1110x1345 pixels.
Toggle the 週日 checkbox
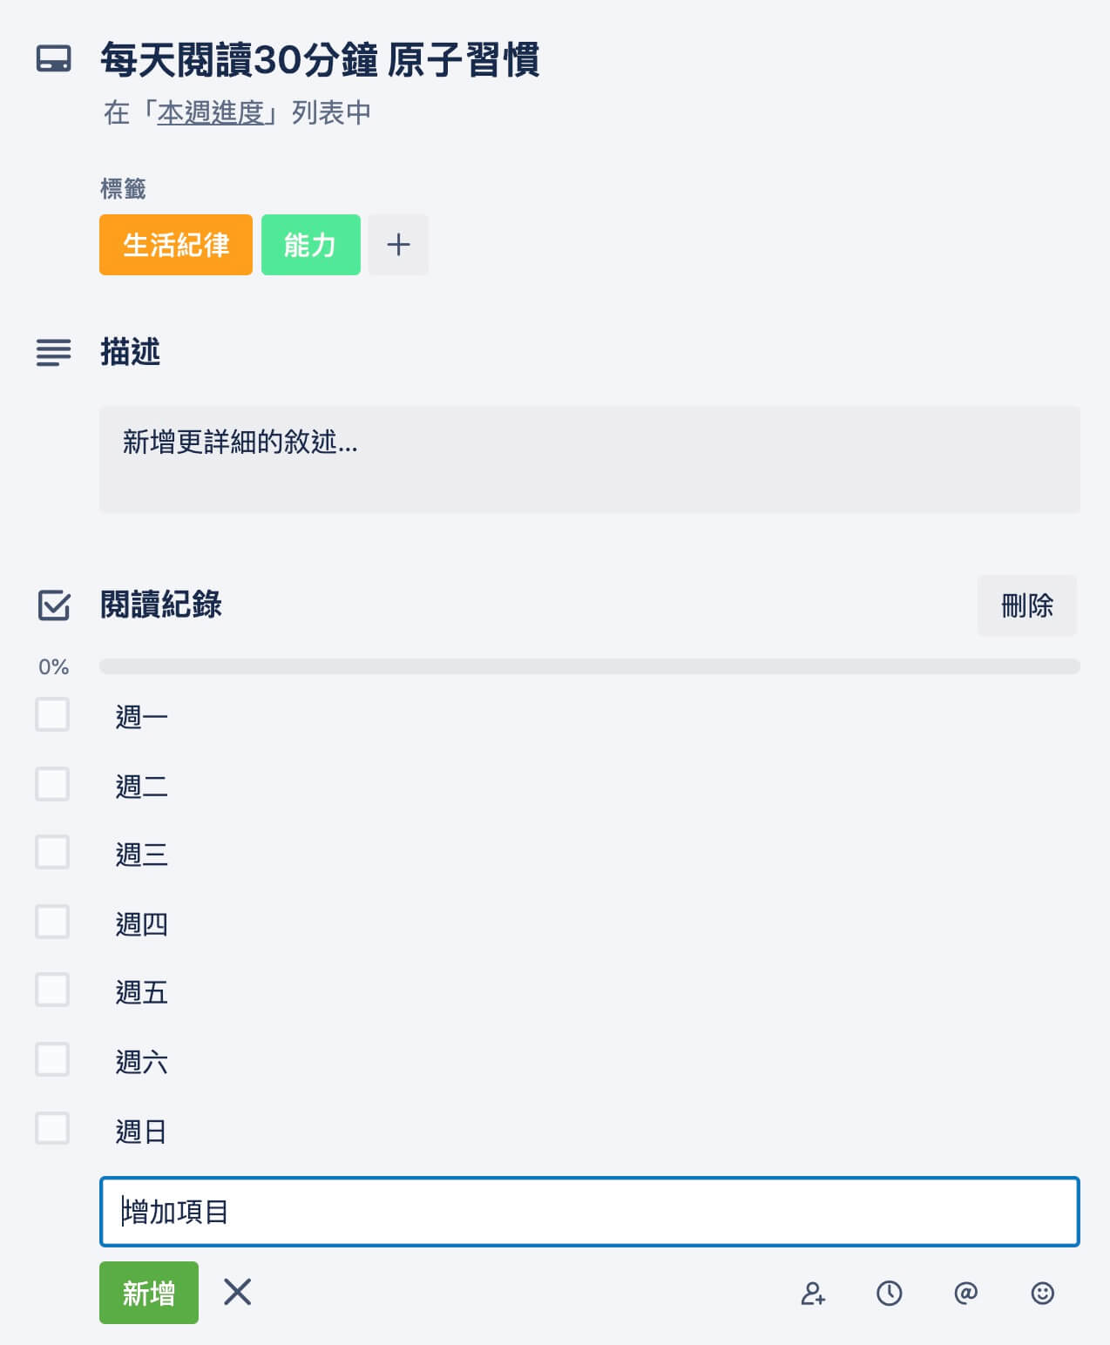[x=52, y=1128]
